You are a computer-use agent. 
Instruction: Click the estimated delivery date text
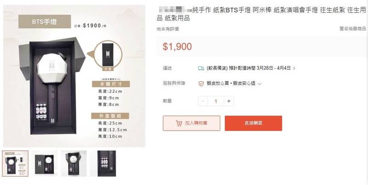click(x=249, y=68)
